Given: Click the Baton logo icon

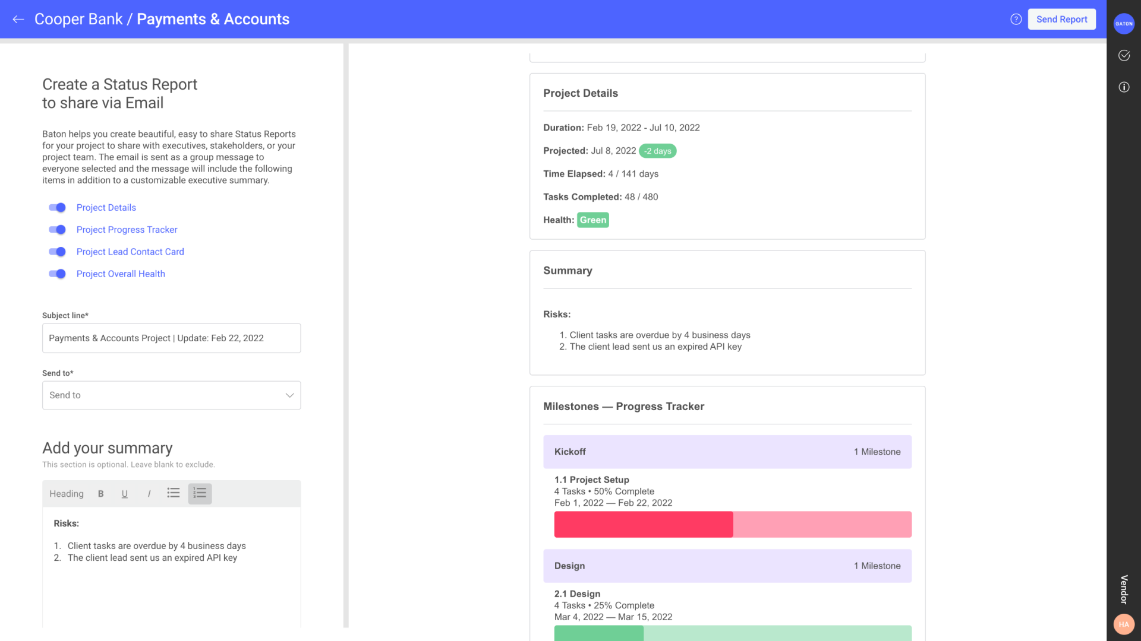Looking at the screenshot, I should point(1124,24).
